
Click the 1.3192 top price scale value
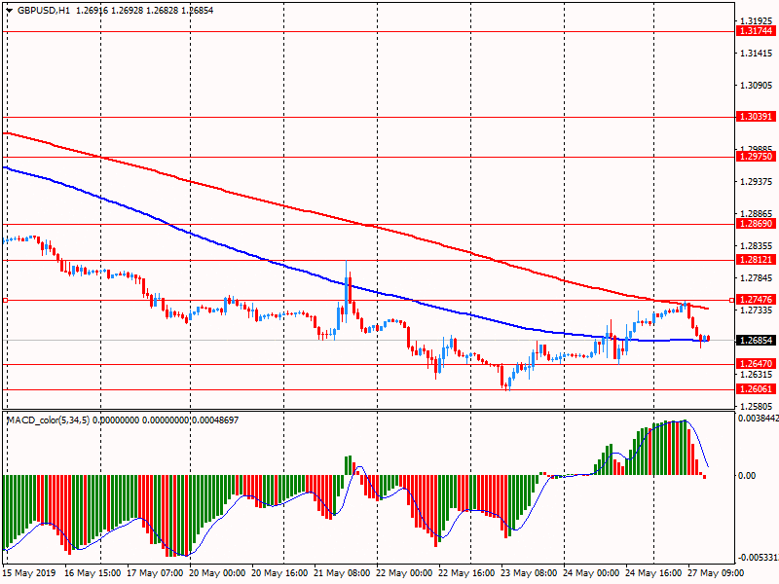click(752, 20)
